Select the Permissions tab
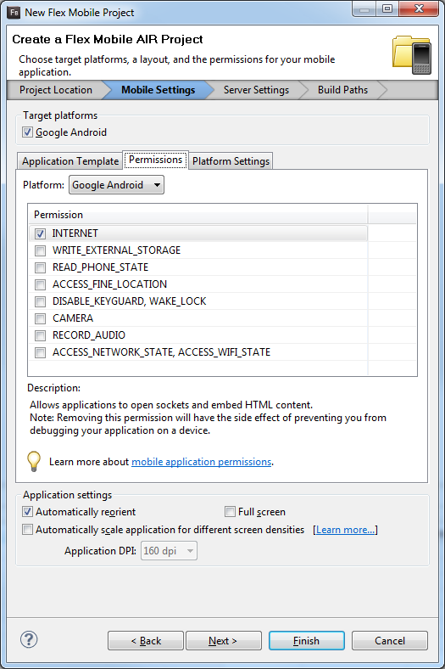445x669 pixels. (155, 160)
